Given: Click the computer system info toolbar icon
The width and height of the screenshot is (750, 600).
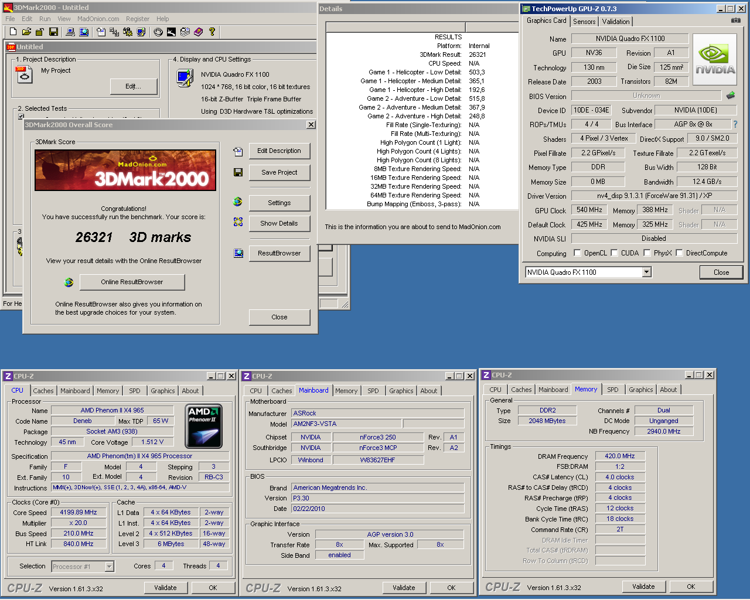Looking at the screenshot, I should click(x=70, y=32).
